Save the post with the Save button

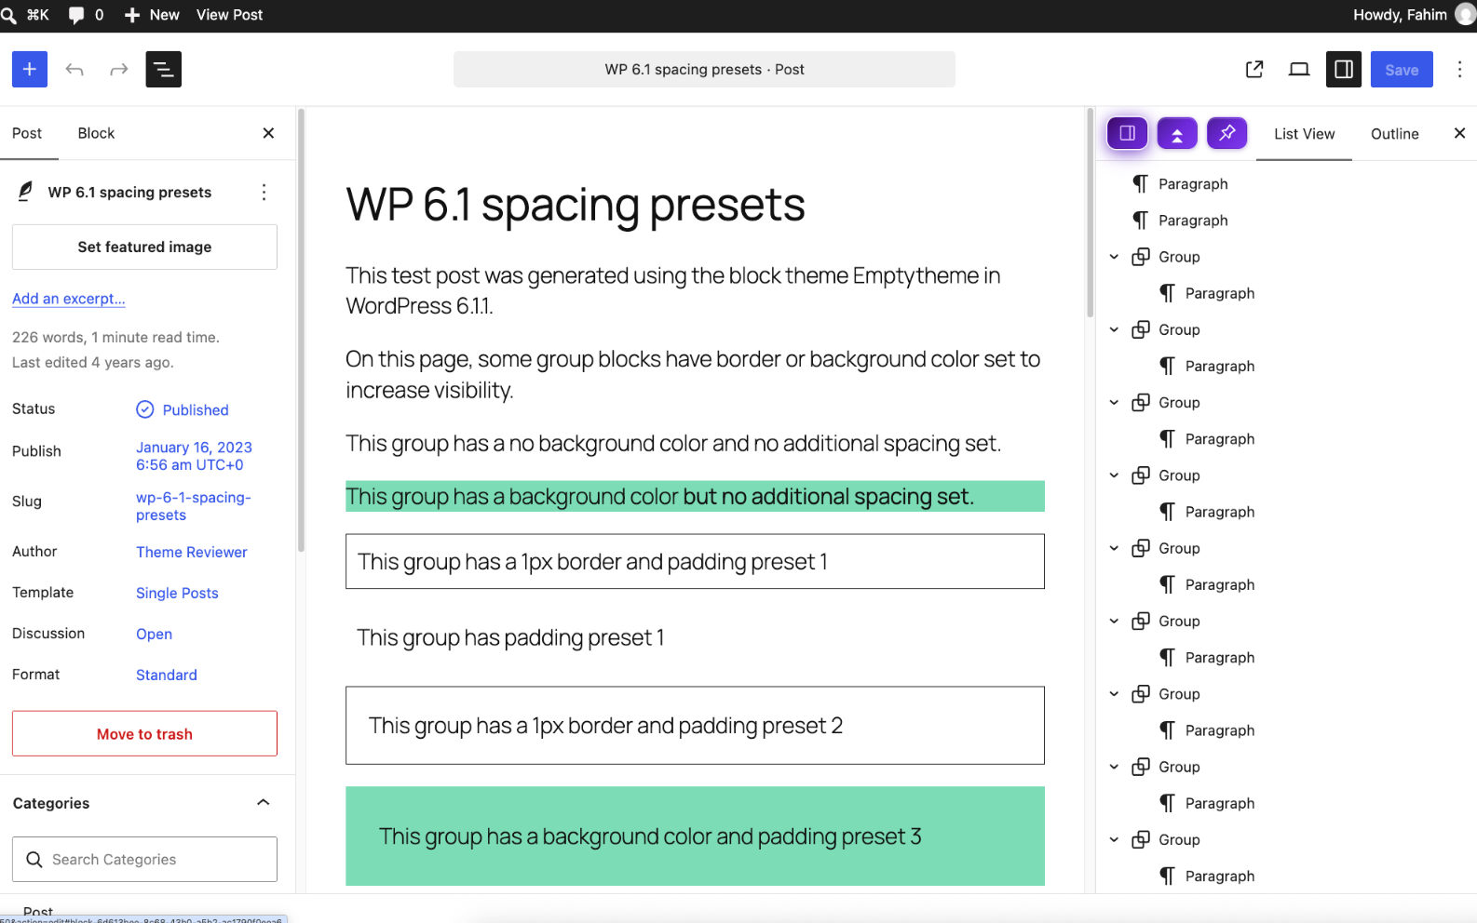coord(1402,69)
